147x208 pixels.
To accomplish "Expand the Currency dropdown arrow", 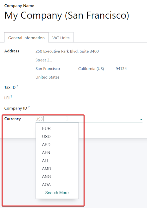I will 141,119.
